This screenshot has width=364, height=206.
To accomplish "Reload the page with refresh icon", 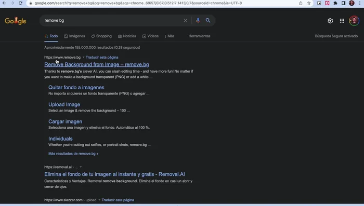I will (20, 3).
